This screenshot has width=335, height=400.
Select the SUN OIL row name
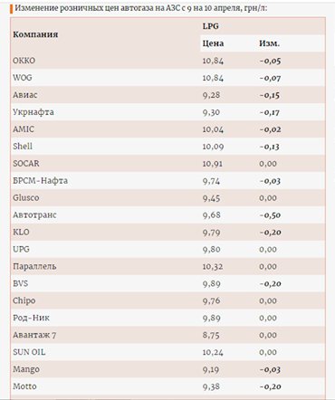(29, 352)
